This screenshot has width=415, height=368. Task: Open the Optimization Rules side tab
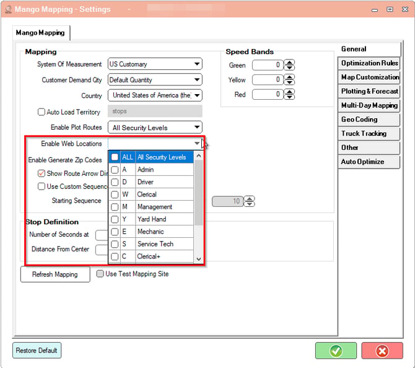pyautogui.click(x=369, y=63)
